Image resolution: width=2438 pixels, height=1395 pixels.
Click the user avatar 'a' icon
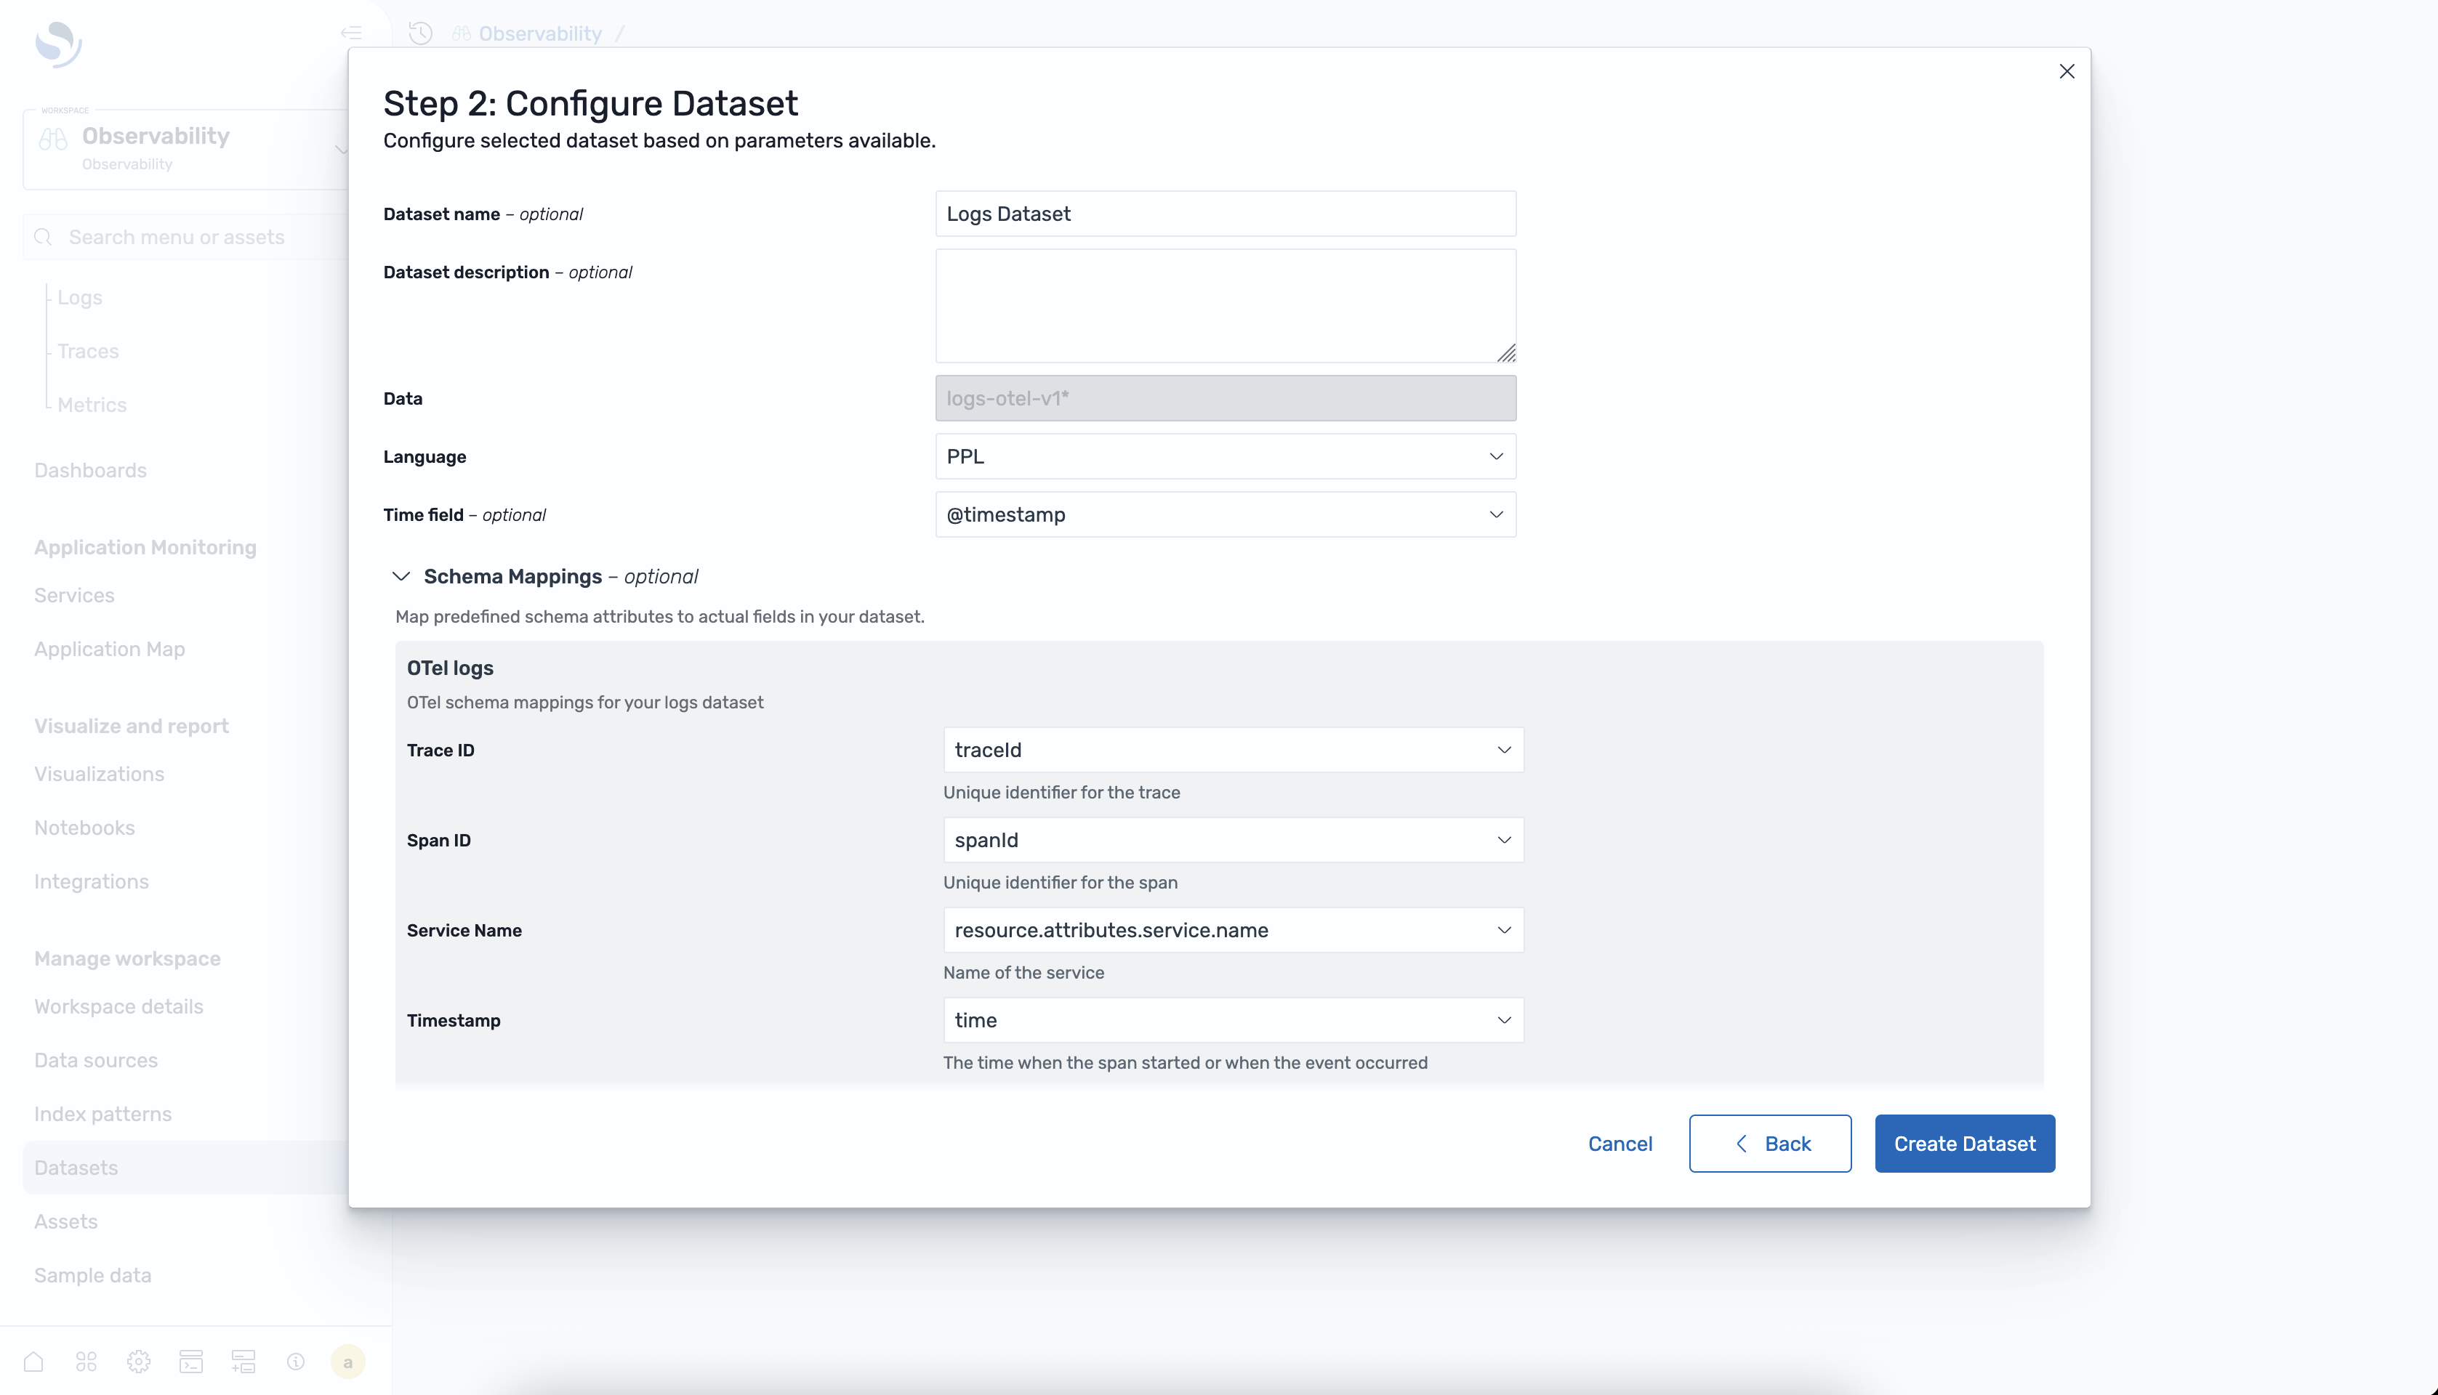pos(348,1361)
